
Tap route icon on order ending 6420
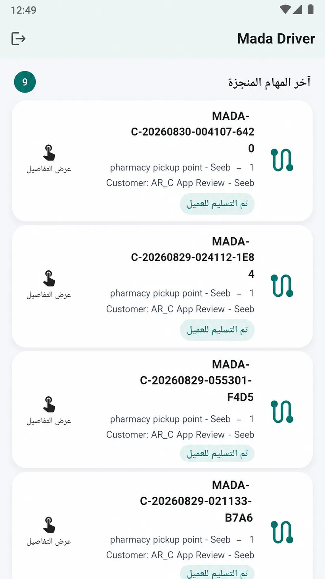click(x=282, y=160)
